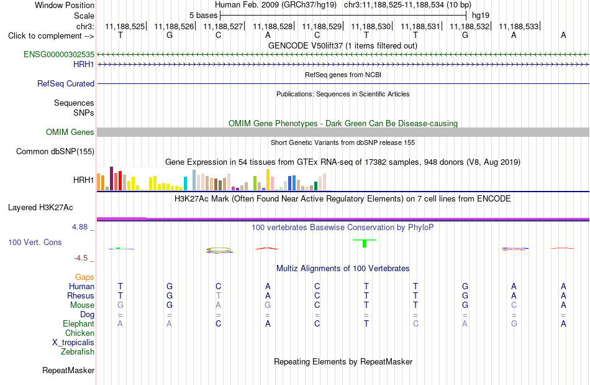Click the OMIM Gene Phenotypes track title

[x=343, y=123]
